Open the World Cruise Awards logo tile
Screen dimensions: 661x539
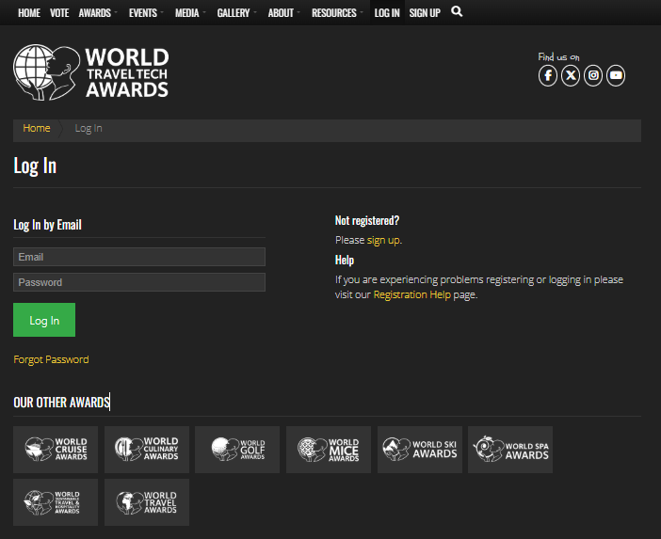[x=56, y=450]
